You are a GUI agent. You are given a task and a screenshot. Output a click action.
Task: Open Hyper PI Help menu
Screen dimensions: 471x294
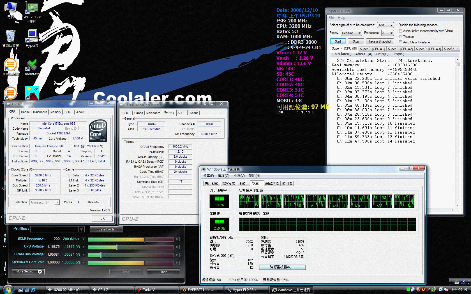tap(341, 18)
